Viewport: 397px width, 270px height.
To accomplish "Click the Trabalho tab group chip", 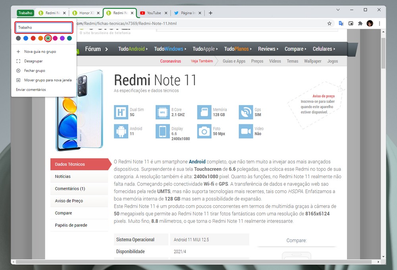I will pos(25,13).
